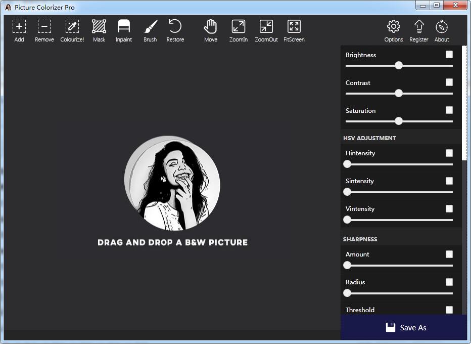Open the Options settings
Viewport: 471px width, 344px height.
pyautogui.click(x=393, y=29)
